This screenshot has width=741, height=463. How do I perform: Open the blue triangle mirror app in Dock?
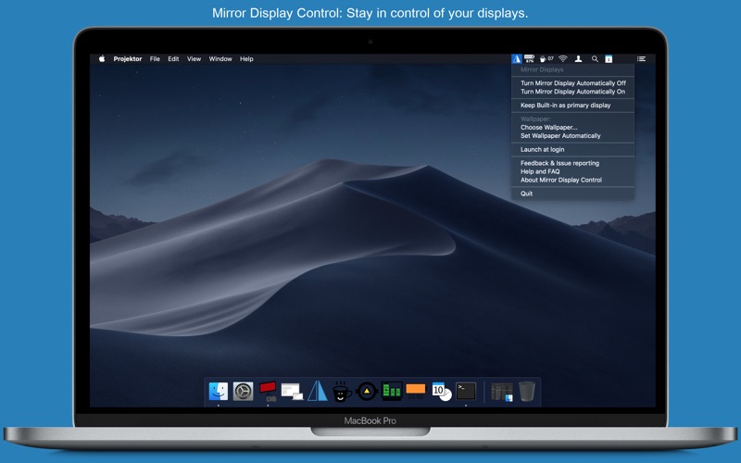point(318,391)
